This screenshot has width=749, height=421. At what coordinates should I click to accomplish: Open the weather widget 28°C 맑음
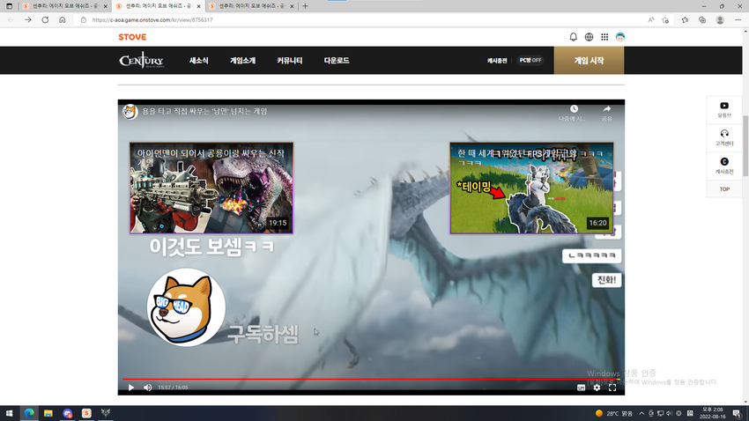click(614, 413)
